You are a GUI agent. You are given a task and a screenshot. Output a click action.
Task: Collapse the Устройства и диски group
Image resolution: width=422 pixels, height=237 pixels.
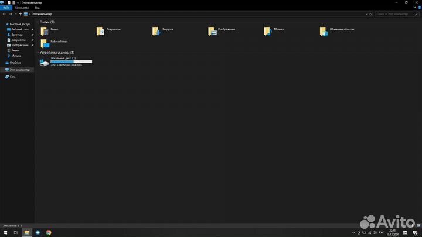pyautogui.click(x=38, y=53)
